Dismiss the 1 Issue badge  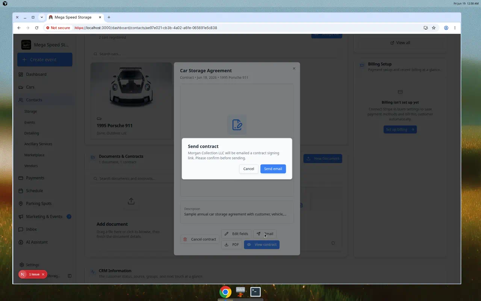pyautogui.click(x=43, y=274)
